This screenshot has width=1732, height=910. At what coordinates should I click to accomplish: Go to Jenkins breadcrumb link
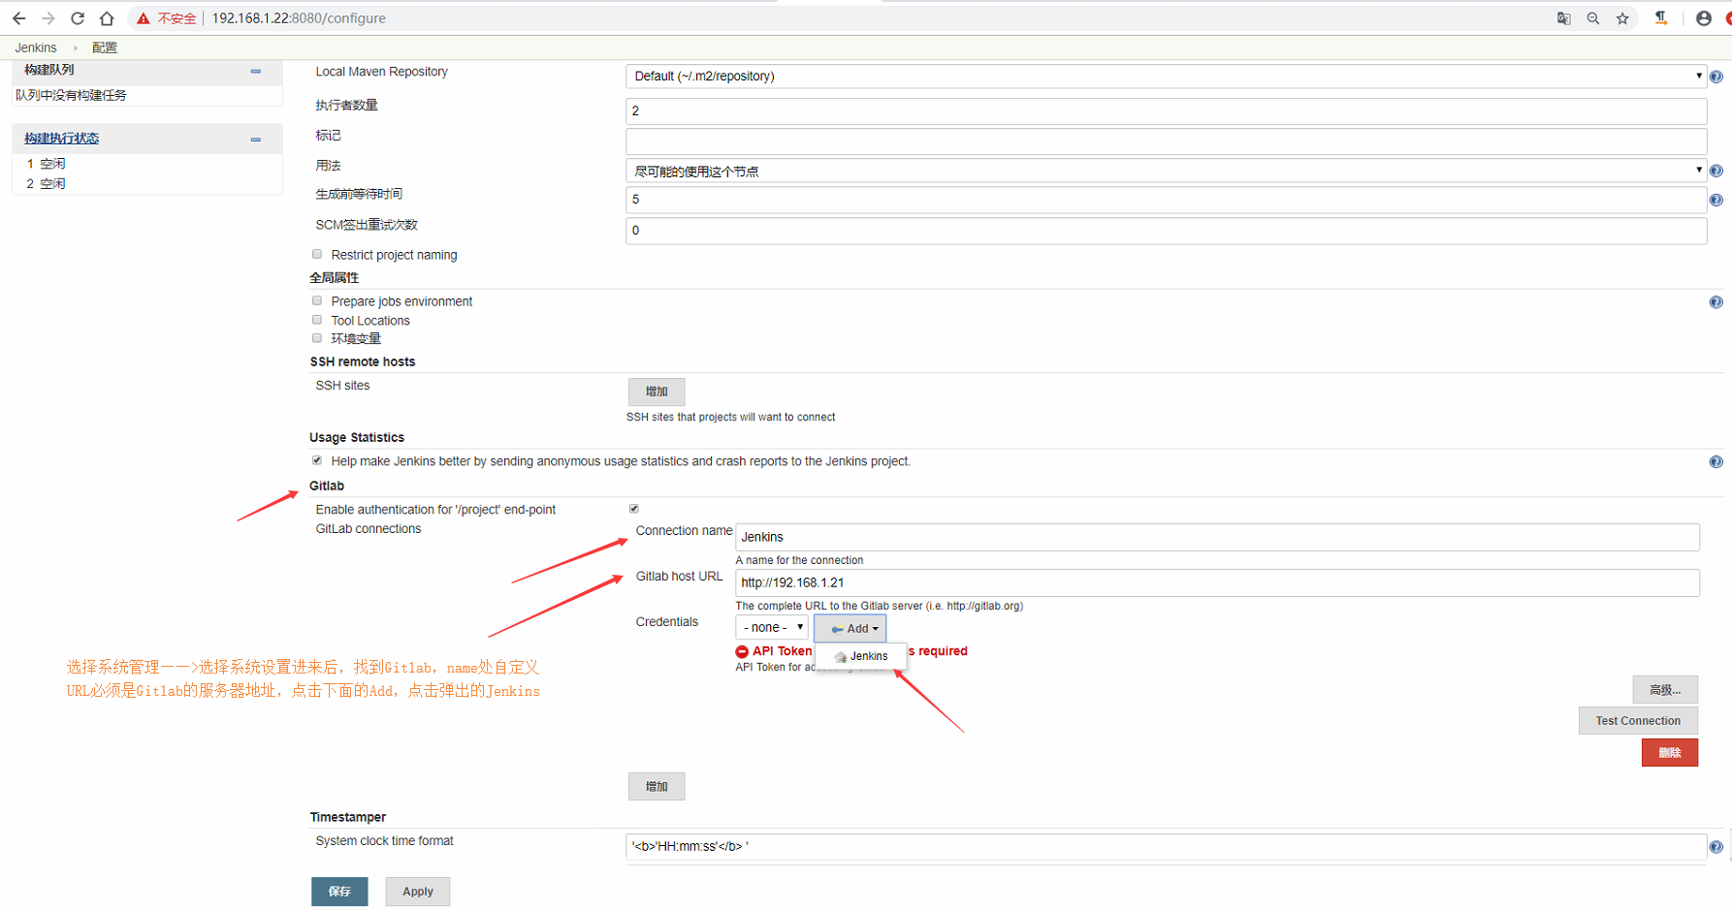(36, 47)
